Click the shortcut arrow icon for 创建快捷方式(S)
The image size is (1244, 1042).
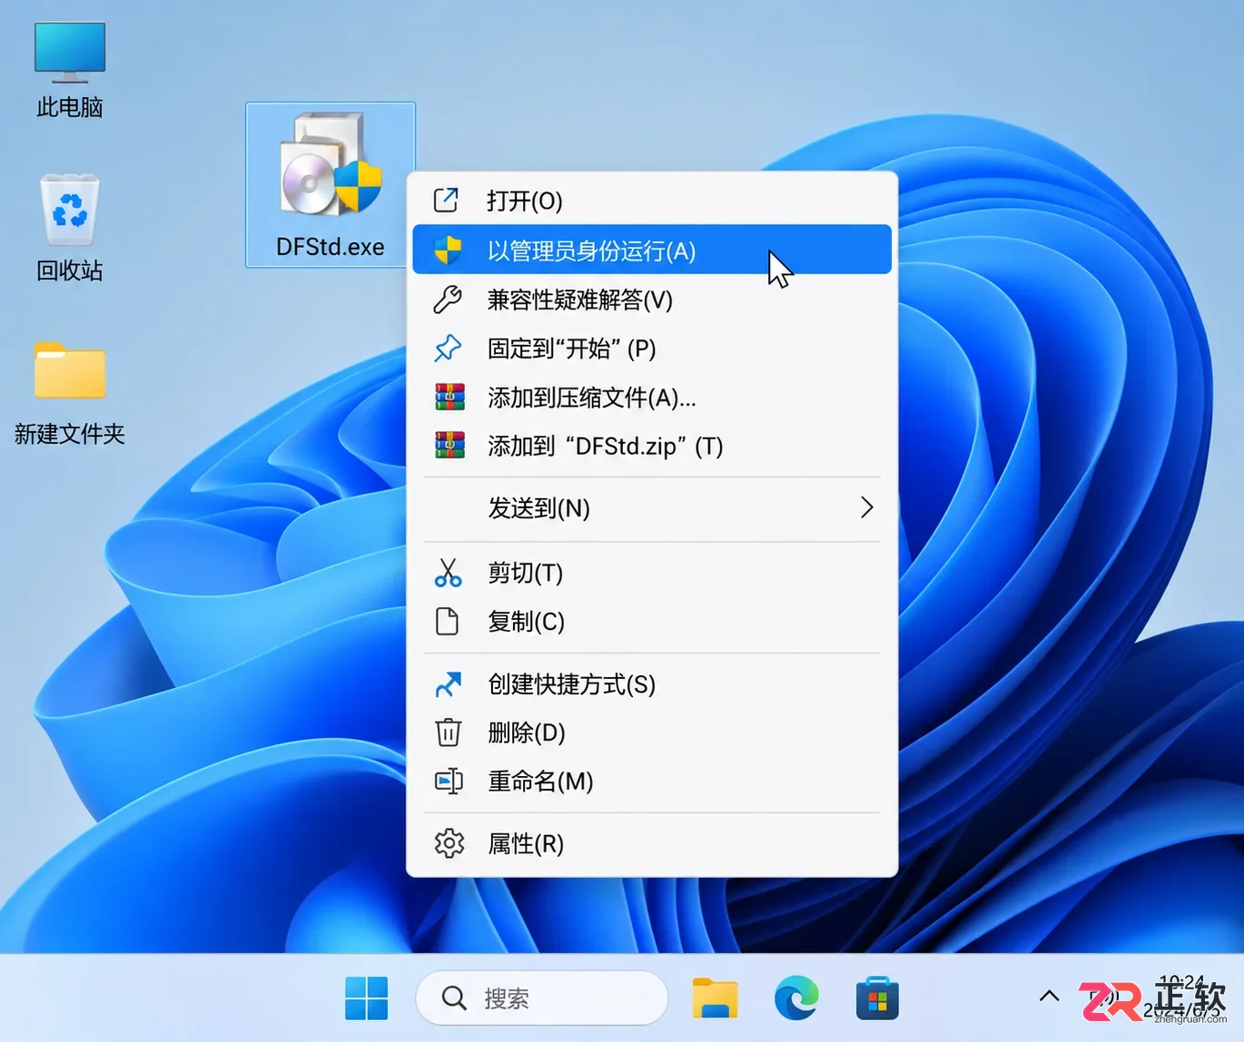click(x=449, y=683)
